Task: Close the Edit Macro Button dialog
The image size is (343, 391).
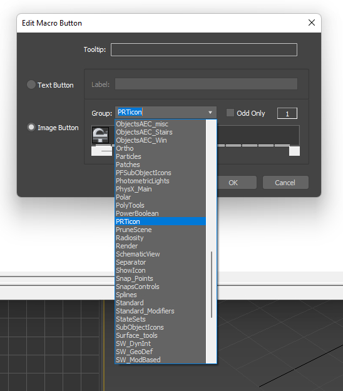Action: [311, 23]
